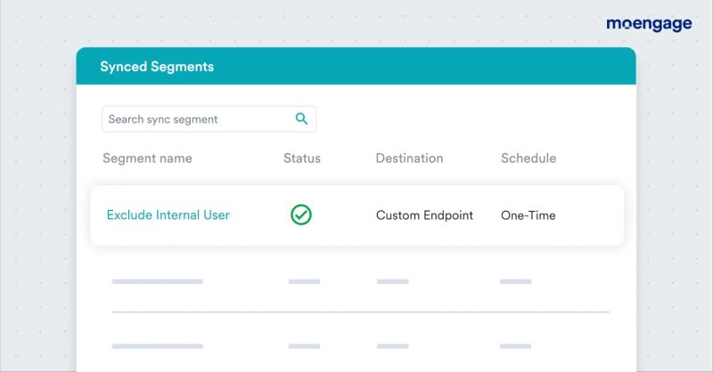Viewport: 713px width, 372px height.
Task: Click the green check status icon
Action: (301, 214)
